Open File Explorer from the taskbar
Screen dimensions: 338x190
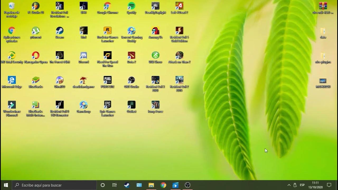click(151, 185)
